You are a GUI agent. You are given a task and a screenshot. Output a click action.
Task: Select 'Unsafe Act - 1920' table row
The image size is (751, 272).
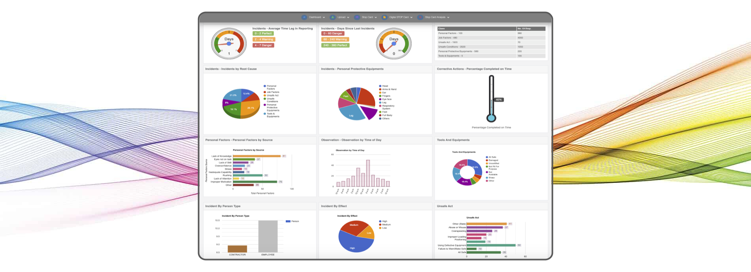coord(491,42)
